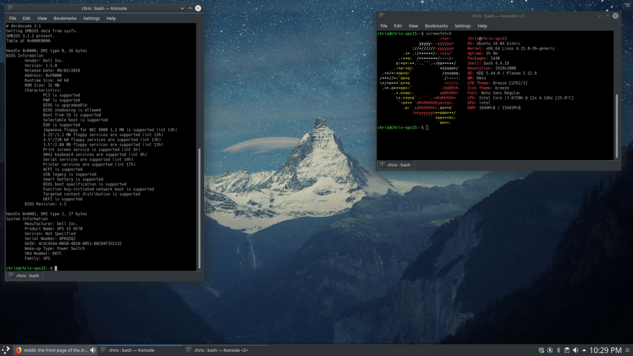Viewport: 633px width, 356px height.
Task: Open the clock showing 10:29 PM
Action: 605,350
